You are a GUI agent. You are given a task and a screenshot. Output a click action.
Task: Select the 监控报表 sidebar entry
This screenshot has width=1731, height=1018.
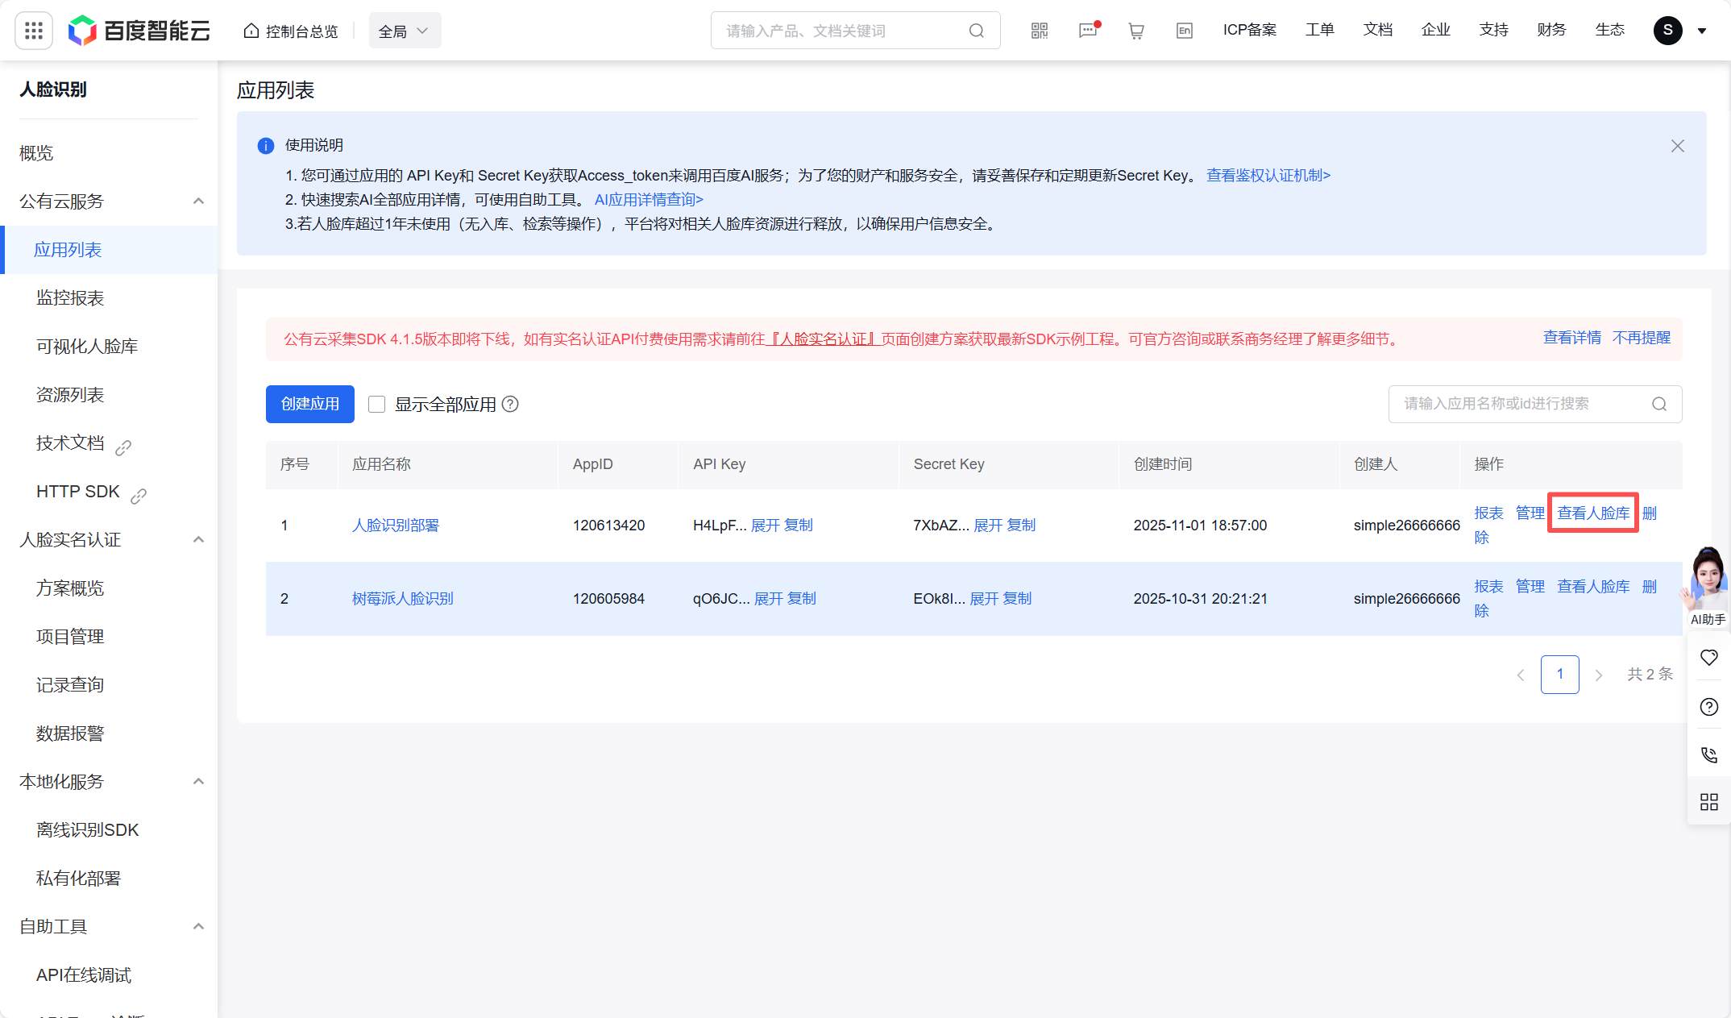(x=69, y=297)
